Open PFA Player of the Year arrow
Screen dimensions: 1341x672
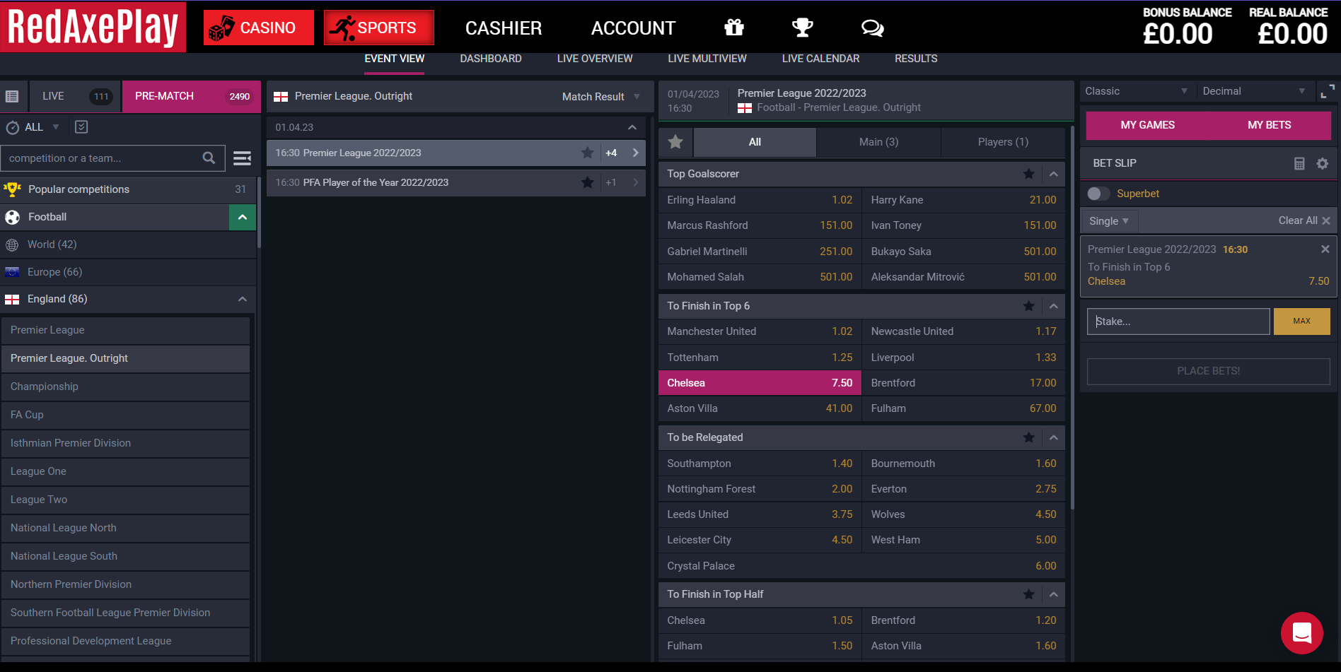tap(635, 182)
